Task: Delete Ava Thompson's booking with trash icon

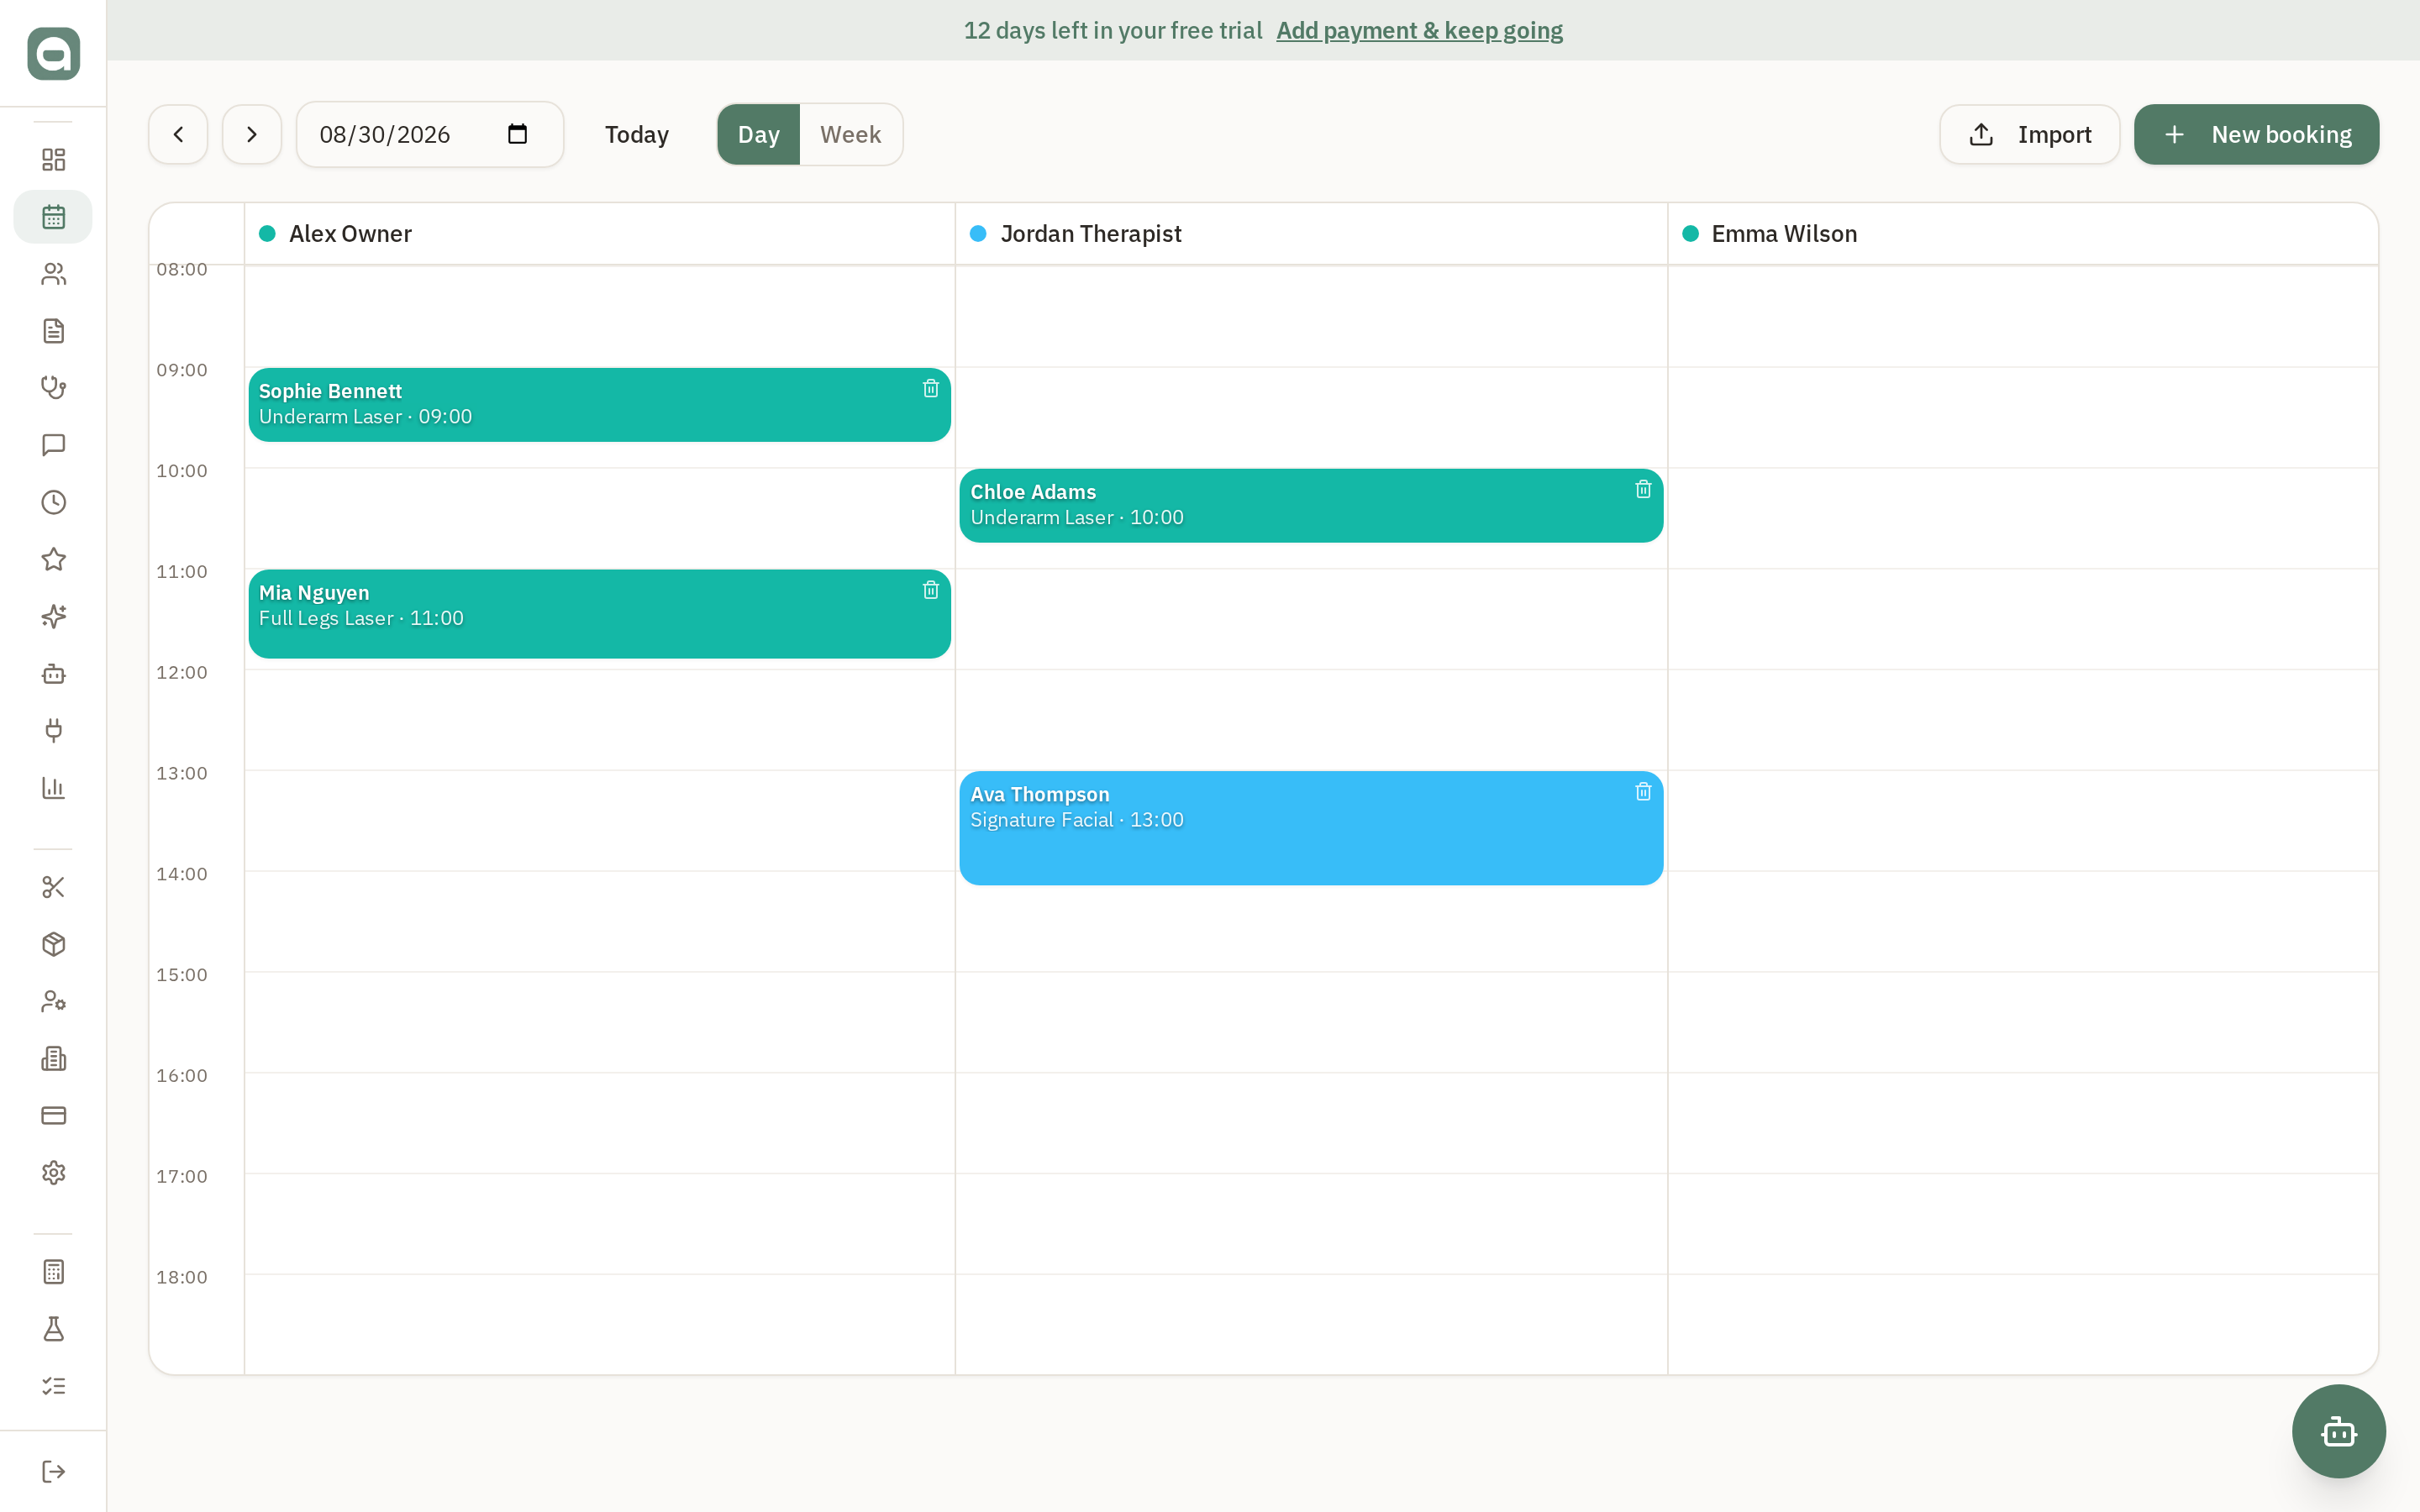Action: click(x=1643, y=792)
